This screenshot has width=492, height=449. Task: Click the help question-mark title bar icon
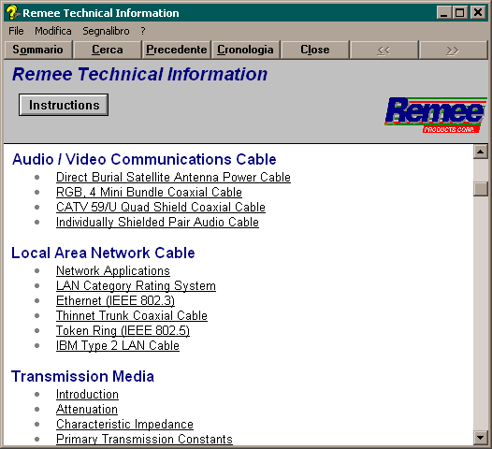click(12, 13)
